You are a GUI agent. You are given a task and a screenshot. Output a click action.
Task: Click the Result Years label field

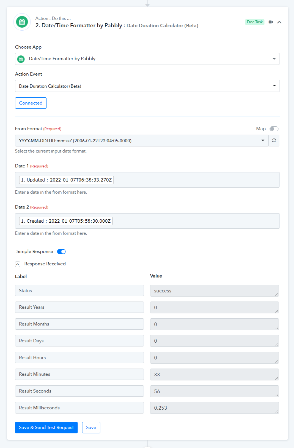tap(79, 307)
